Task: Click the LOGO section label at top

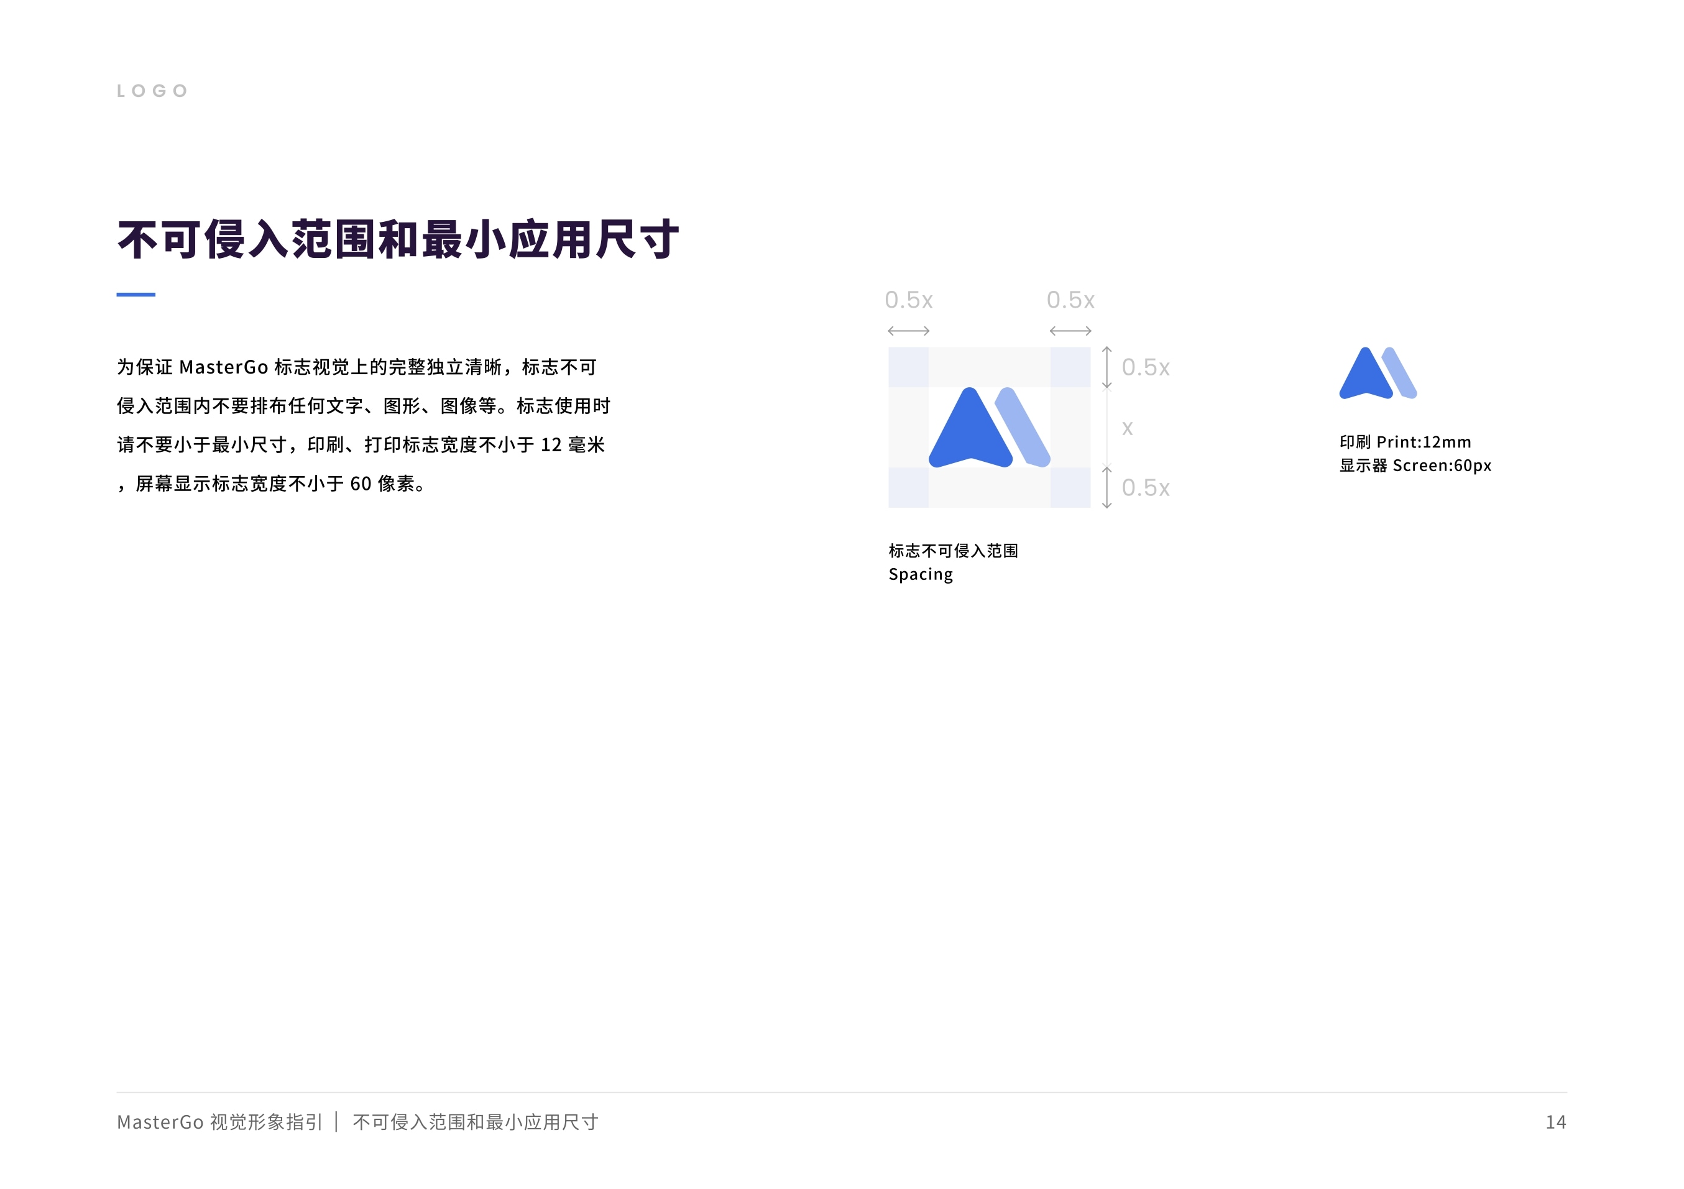Action: (x=152, y=91)
